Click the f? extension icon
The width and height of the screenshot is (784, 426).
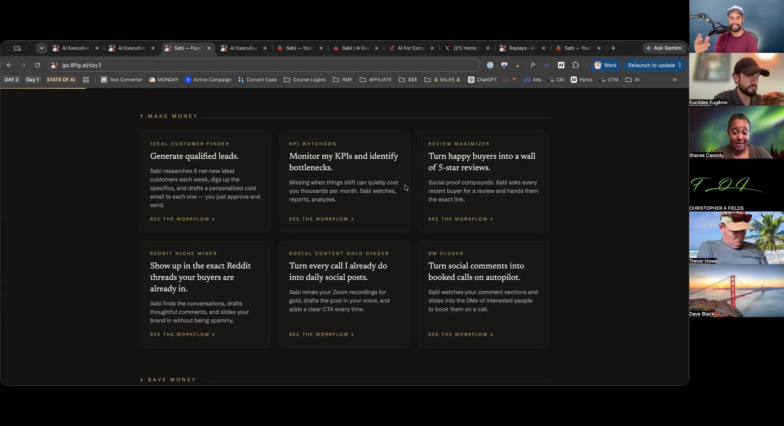point(533,65)
